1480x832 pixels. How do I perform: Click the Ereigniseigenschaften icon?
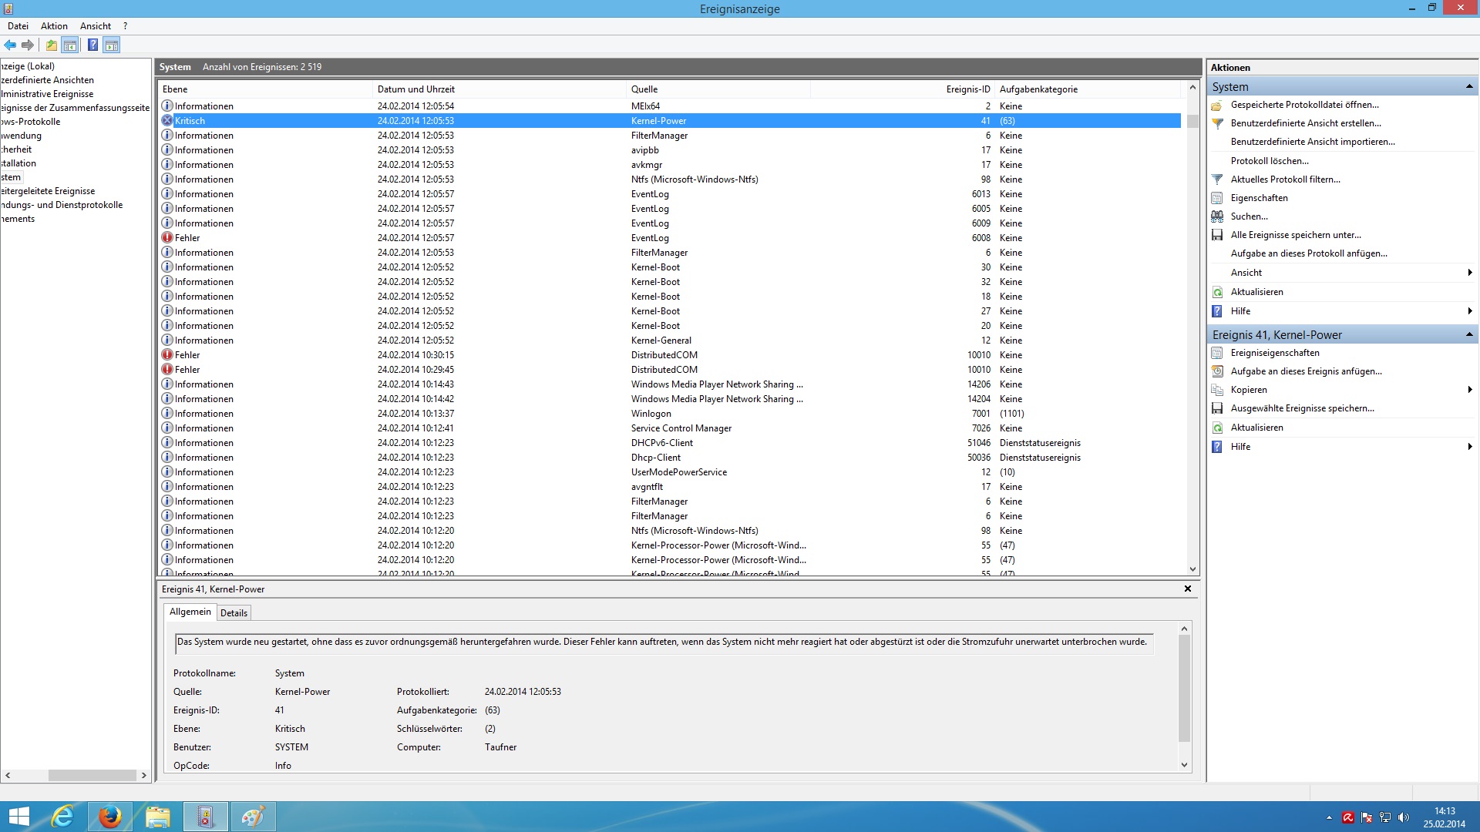pos(1217,353)
